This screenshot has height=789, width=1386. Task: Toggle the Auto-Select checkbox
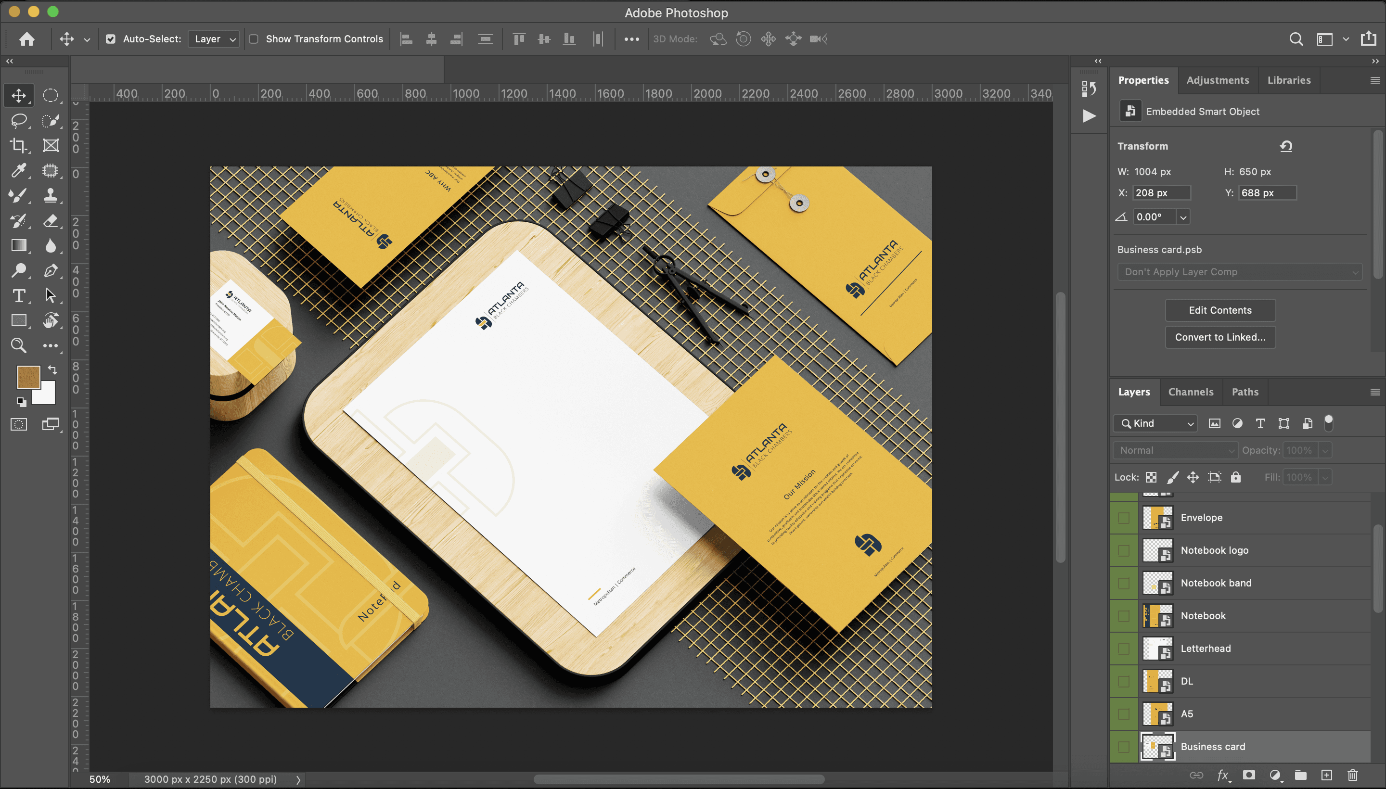tap(111, 39)
